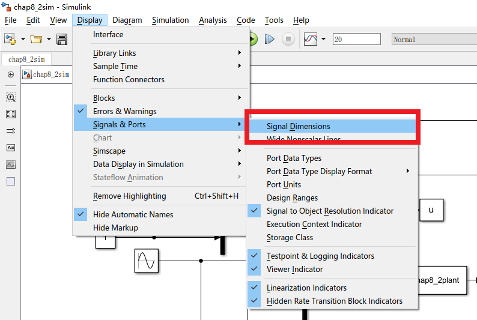The height and width of the screenshot is (320, 477).
Task: Open the Diagram menu
Action: (127, 20)
